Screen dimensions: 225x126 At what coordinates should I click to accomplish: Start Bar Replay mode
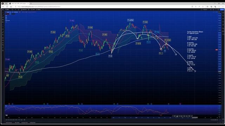tap(38, 9)
